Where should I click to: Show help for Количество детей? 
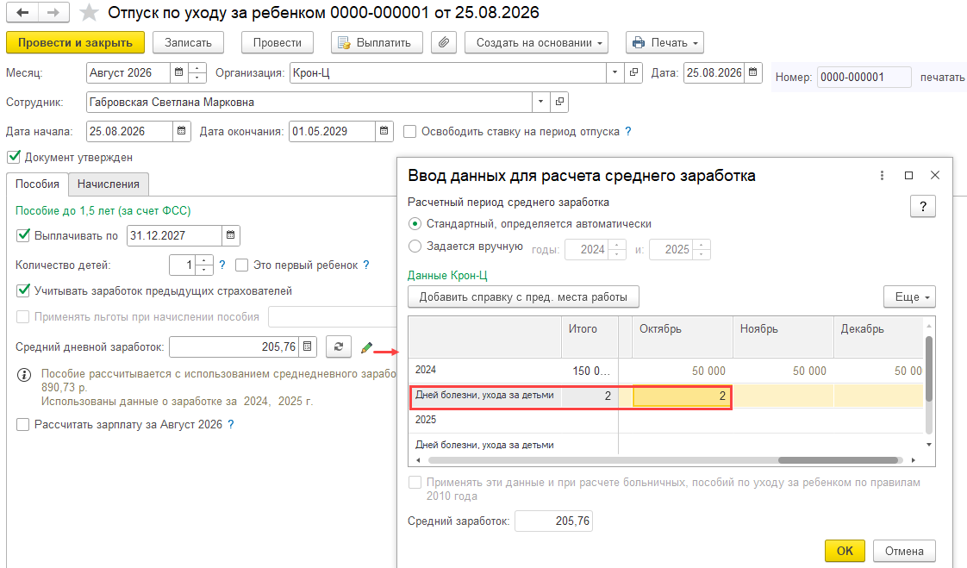(222, 265)
